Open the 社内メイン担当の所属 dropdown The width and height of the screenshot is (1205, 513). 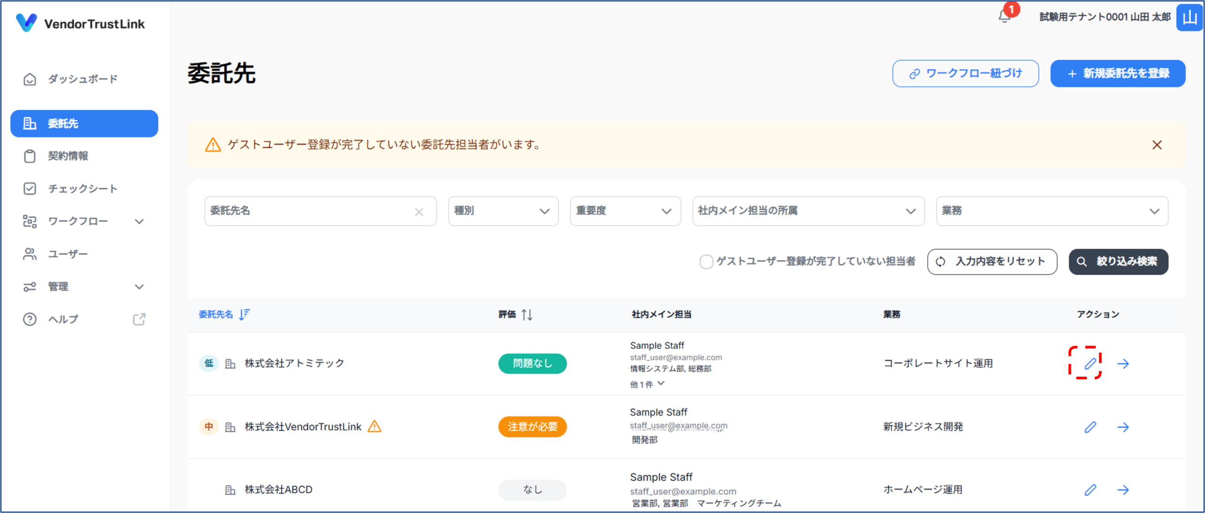[x=808, y=211]
